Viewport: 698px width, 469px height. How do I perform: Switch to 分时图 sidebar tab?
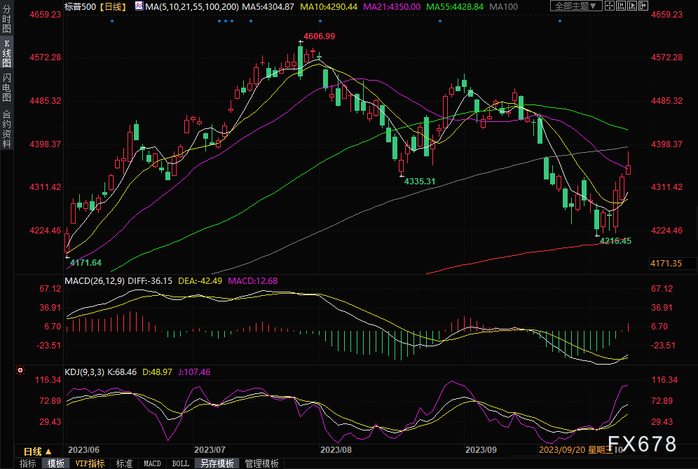coord(6,22)
